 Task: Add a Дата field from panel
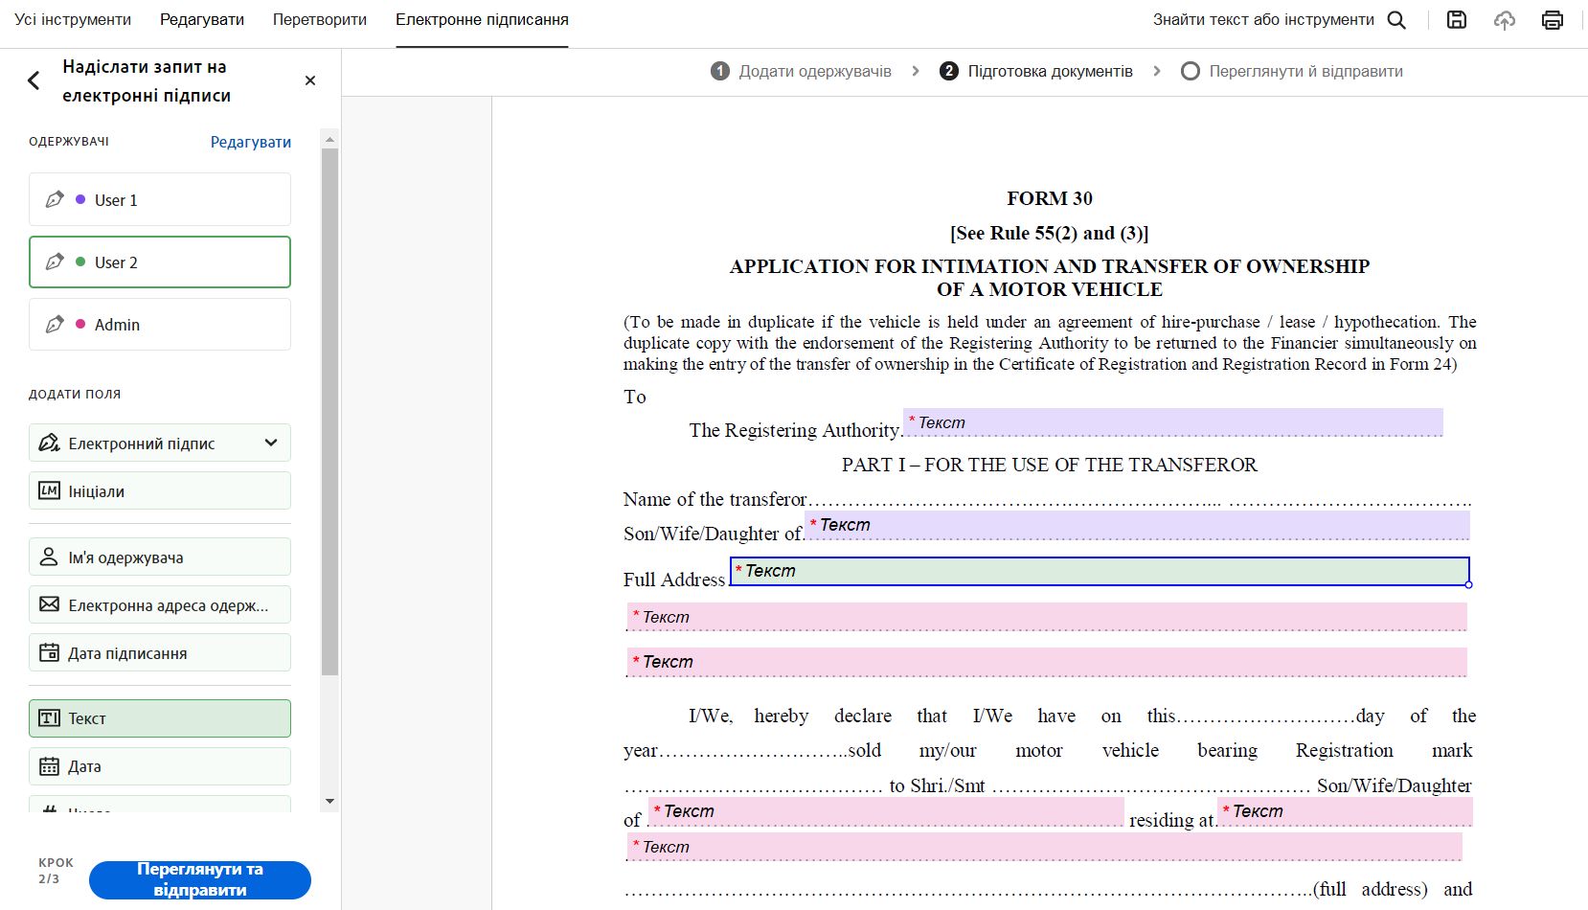click(x=160, y=766)
